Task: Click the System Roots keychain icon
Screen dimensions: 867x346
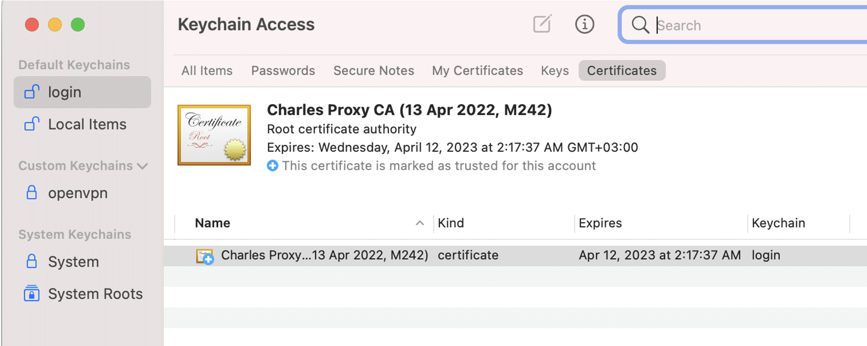Action: (31, 293)
